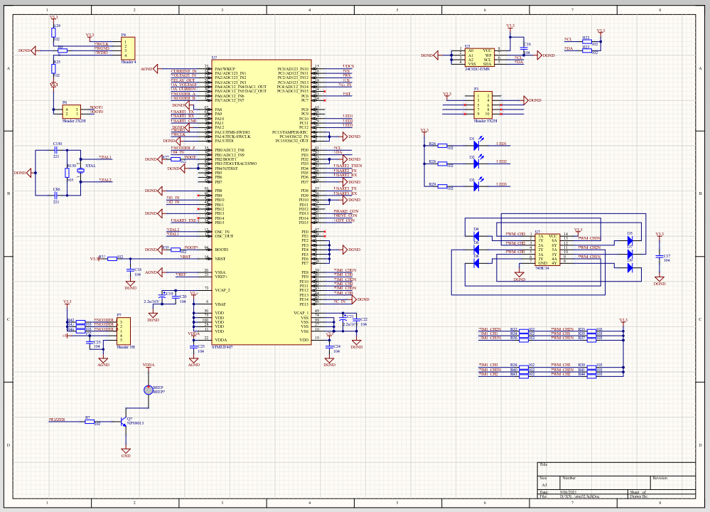Select the NPN9013 transistor symbol
Image resolution: width=710 pixels, height=512 pixels.
coord(124,422)
